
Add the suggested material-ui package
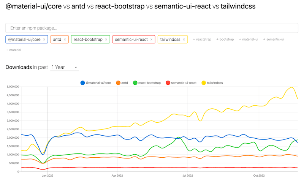[249, 40]
